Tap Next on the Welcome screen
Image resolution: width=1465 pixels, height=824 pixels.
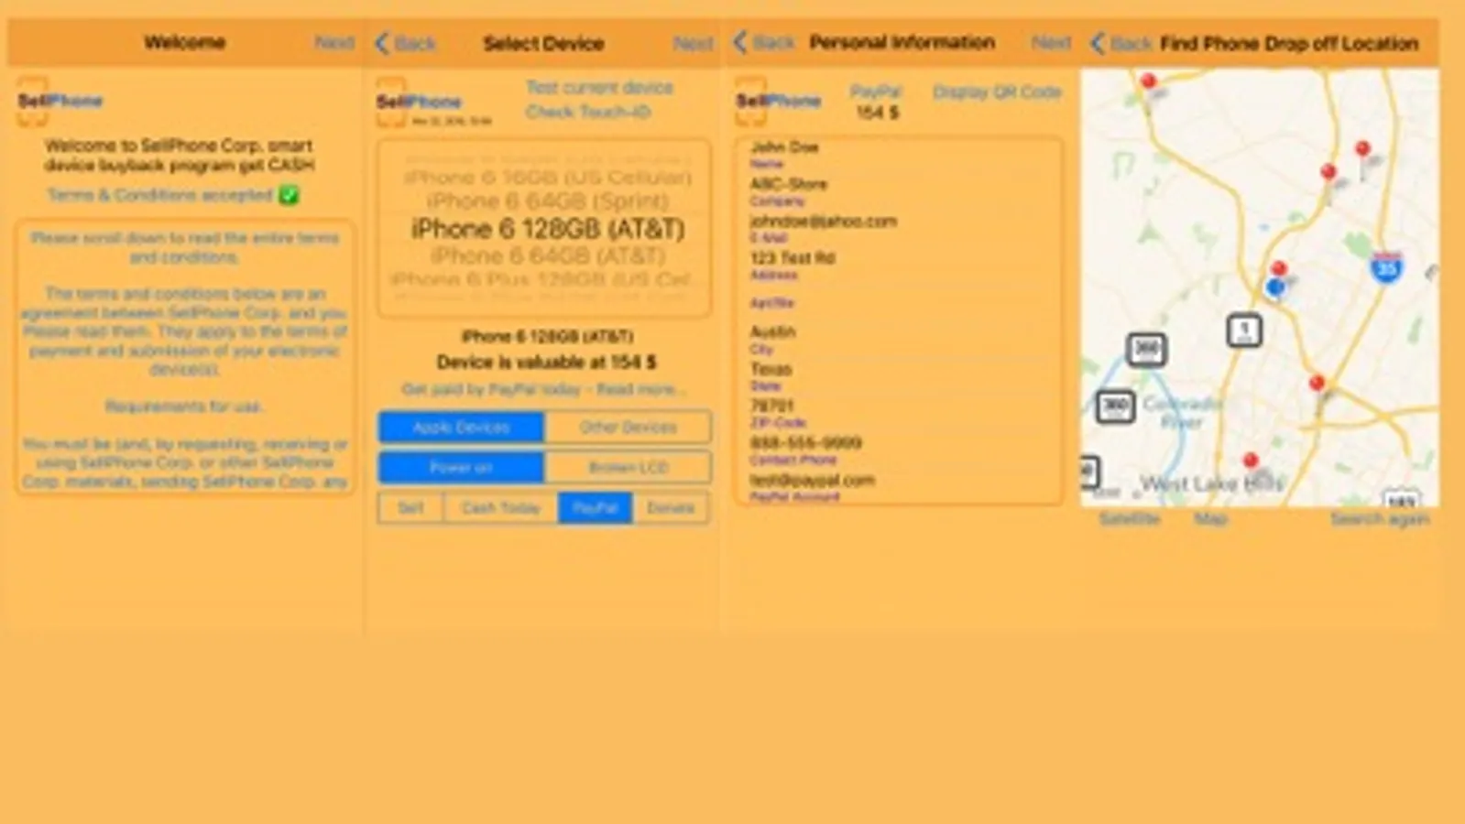pyautogui.click(x=334, y=42)
